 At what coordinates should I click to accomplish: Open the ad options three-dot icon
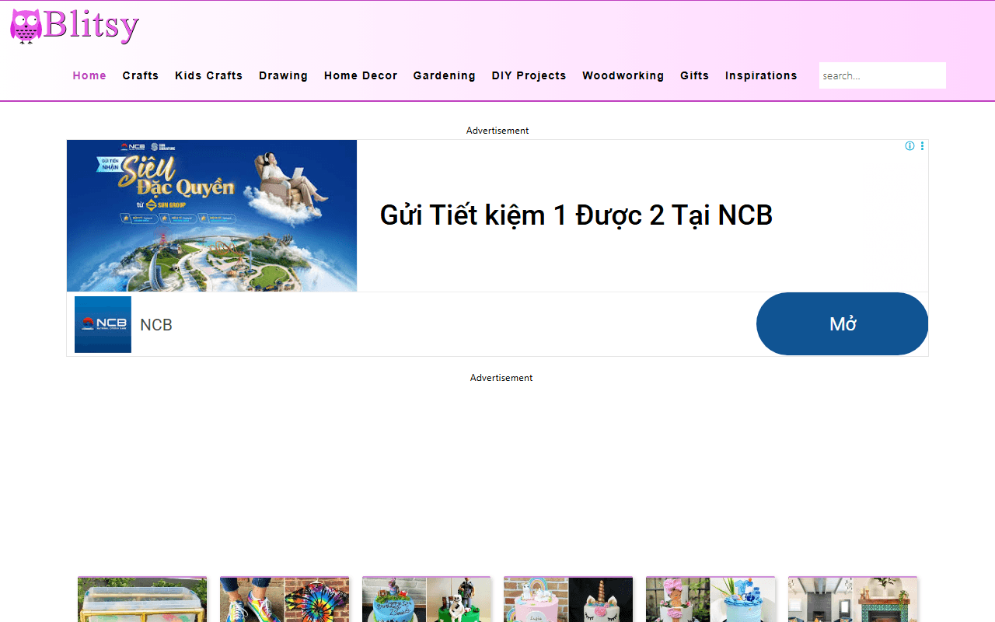click(923, 146)
